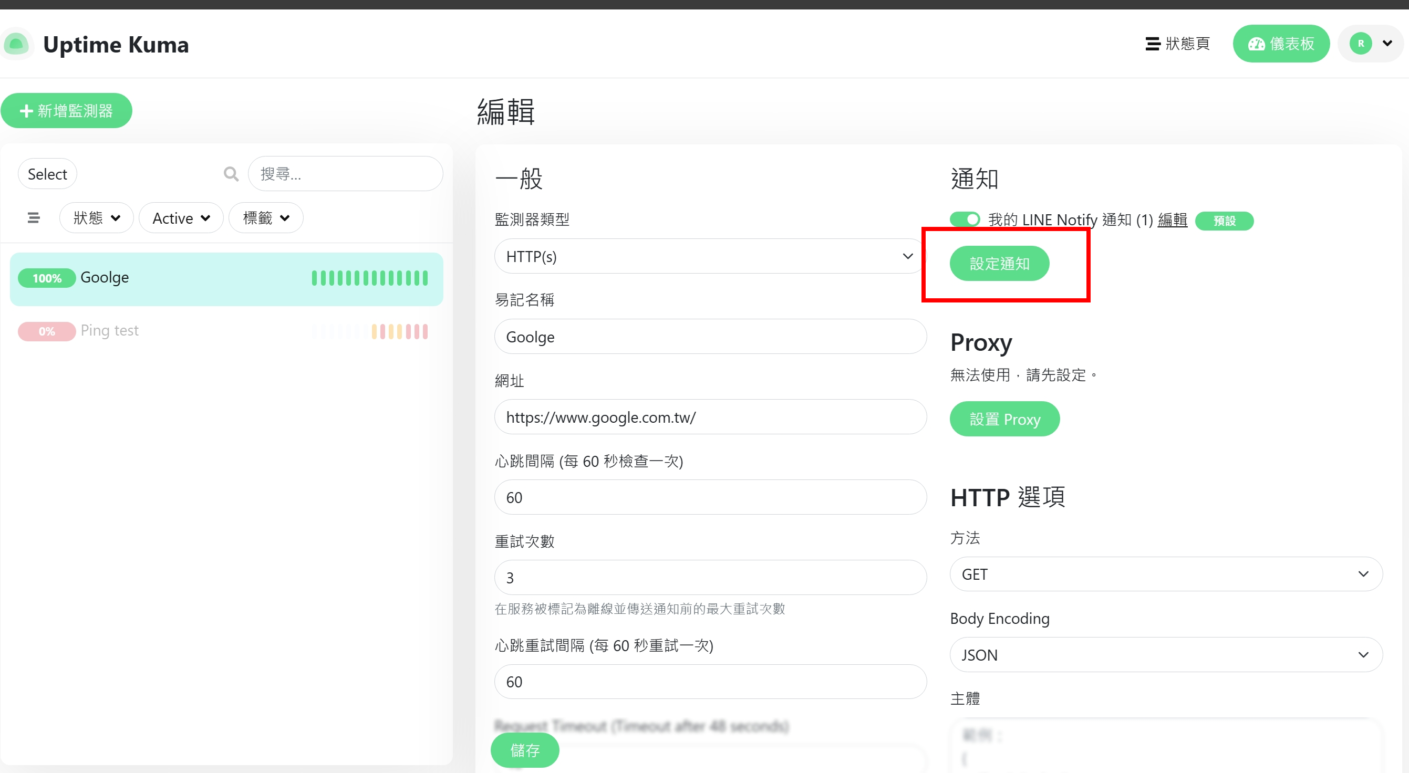Expand the 狀態 filter dropdown
The width and height of the screenshot is (1409, 773).
[x=96, y=218]
